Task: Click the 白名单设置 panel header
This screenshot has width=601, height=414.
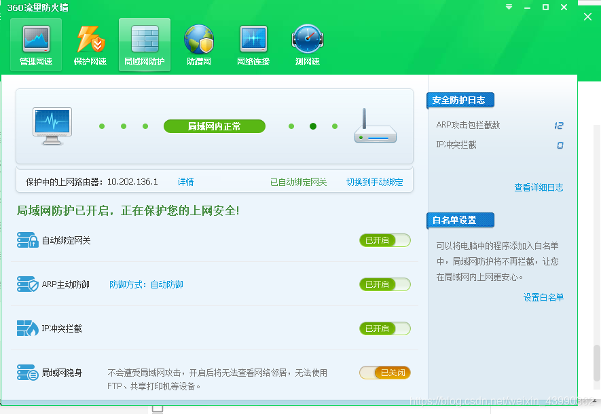Action: tap(460, 220)
